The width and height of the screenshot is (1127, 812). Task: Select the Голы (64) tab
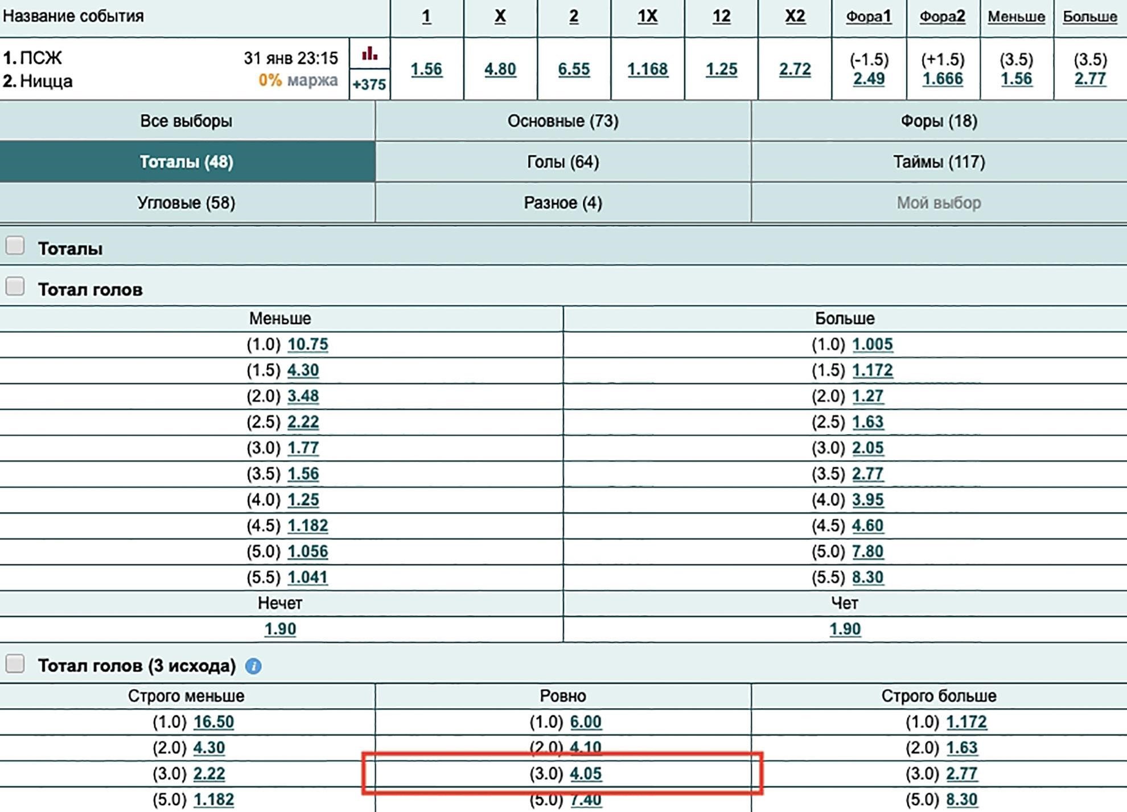[x=563, y=162]
